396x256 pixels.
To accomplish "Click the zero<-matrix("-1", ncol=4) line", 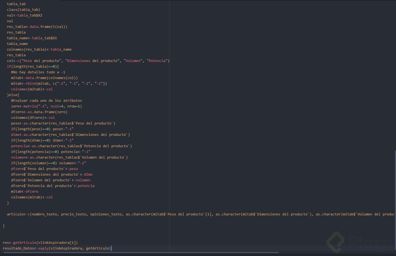I will (x=46, y=106).
